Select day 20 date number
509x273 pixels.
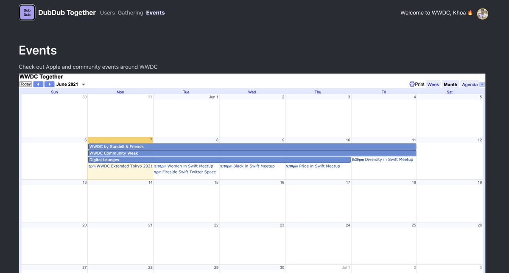pos(84,225)
